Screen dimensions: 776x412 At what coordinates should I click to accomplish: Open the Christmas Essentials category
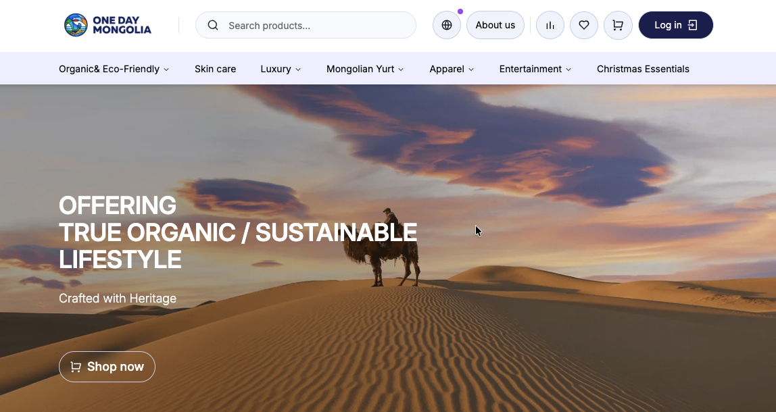point(643,68)
